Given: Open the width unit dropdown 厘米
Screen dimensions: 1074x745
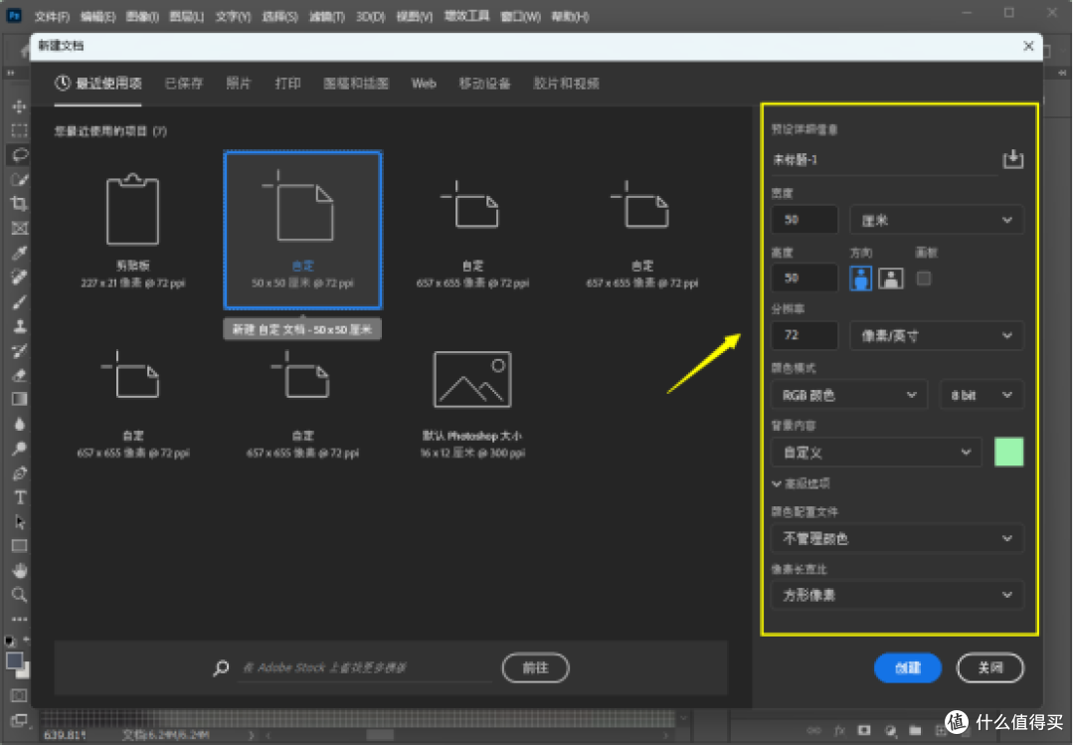Looking at the screenshot, I should click(937, 220).
